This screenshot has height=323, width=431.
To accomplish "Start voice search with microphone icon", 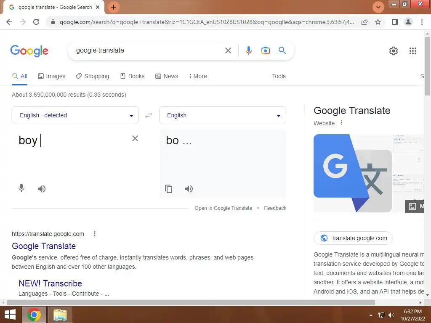I will (248, 50).
